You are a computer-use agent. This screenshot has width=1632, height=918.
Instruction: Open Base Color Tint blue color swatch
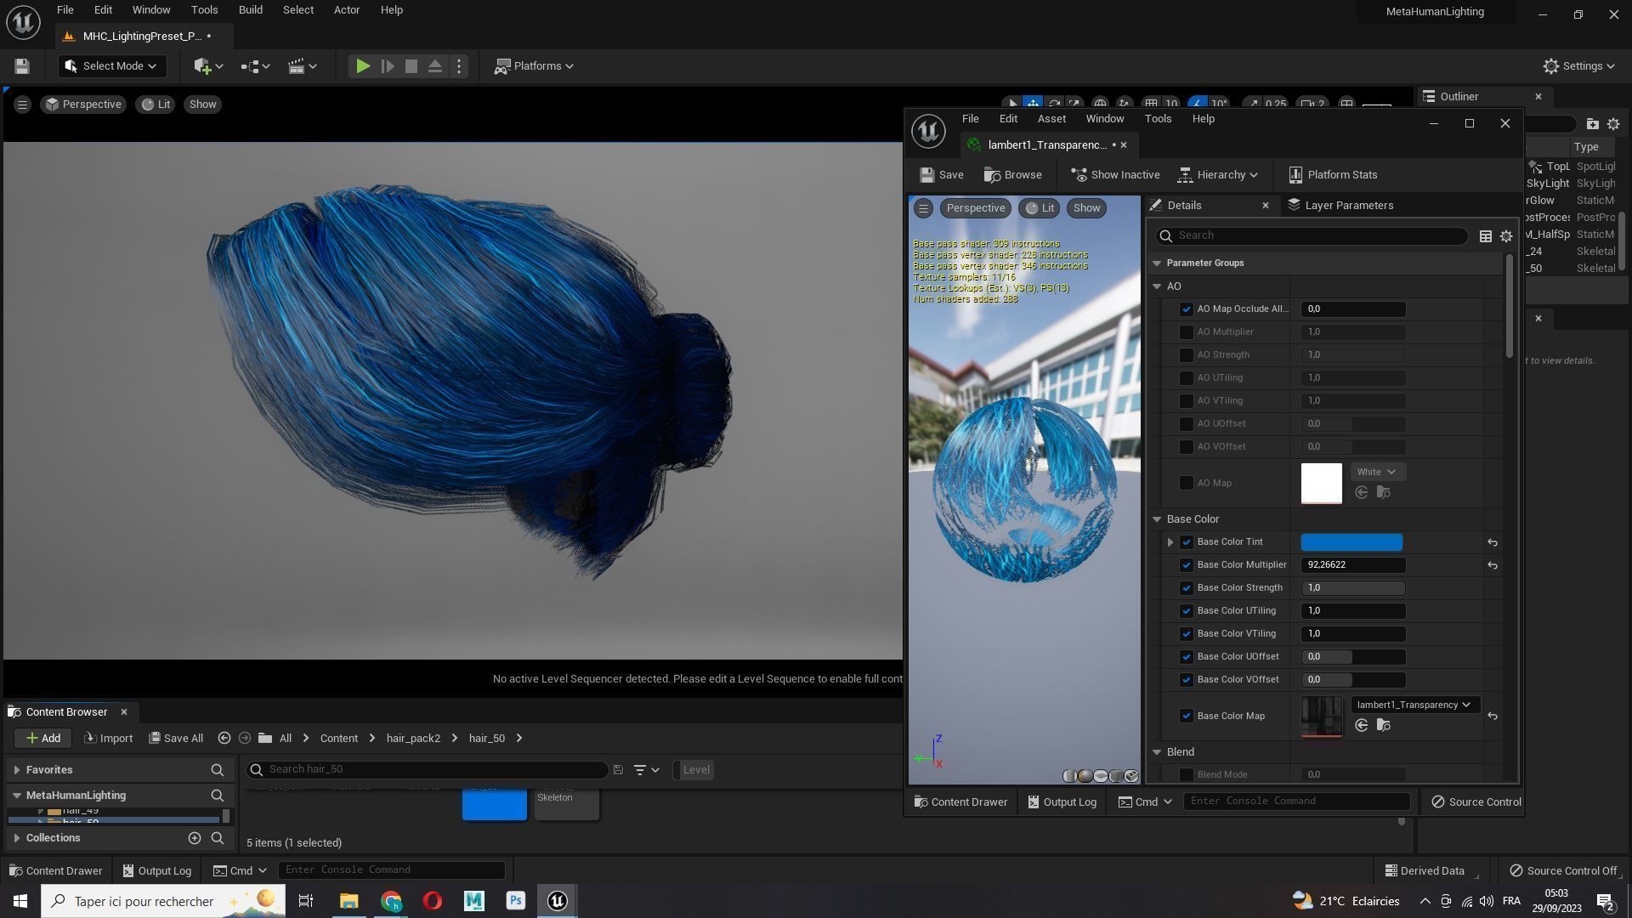point(1351,542)
